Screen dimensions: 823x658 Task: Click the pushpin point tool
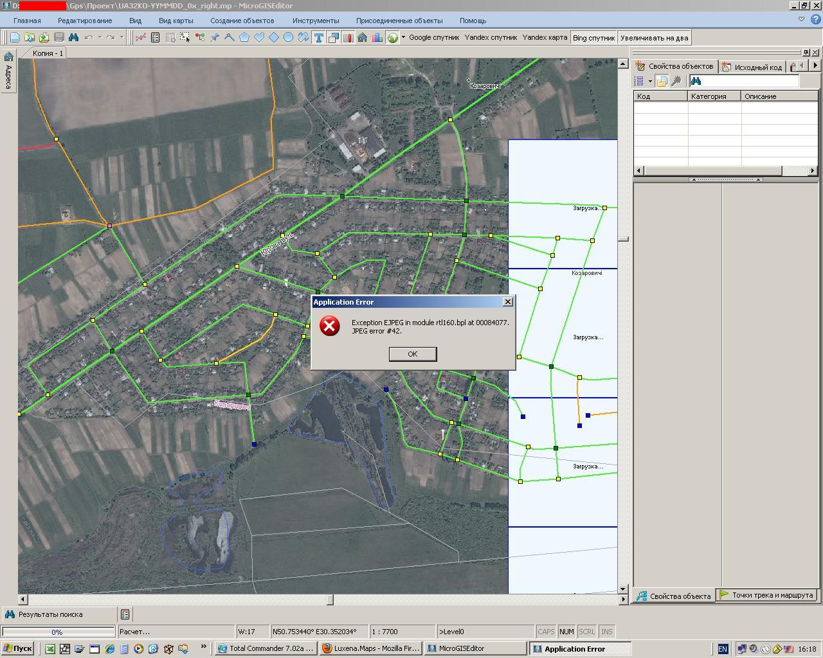[x=215, y=38]
